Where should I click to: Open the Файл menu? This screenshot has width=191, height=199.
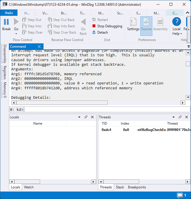coord(9,13)
